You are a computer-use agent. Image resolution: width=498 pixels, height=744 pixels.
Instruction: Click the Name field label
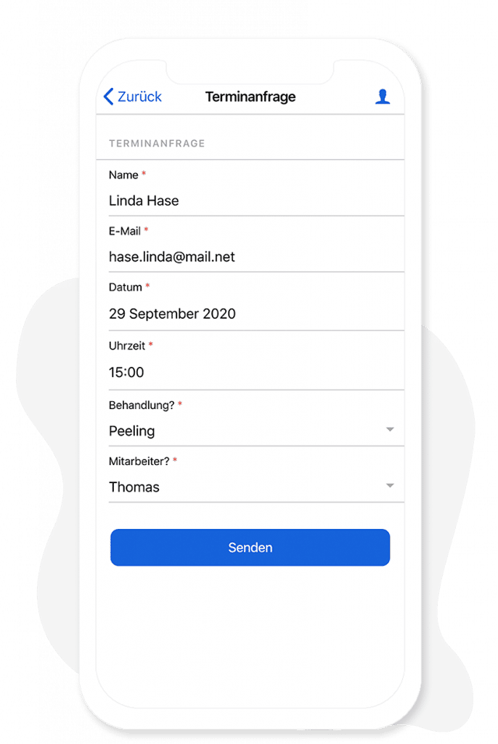pos(124,175)
